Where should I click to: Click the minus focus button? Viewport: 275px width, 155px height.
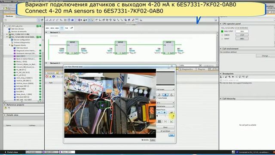point(159,112)
